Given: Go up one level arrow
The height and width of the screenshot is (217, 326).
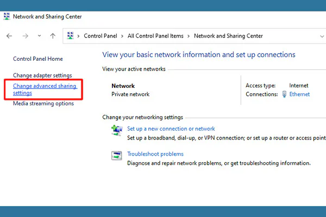Looking at the screenshot, I should click(x=53, y=36).
